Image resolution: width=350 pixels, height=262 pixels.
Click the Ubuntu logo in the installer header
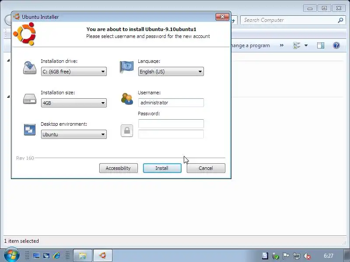[x=24, y=34]
